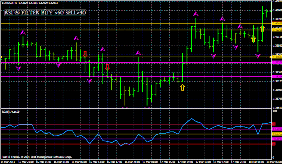Screen dimensions: 282x164
Task: Click the red 30 RSI level label
Action: click(274, 144)
